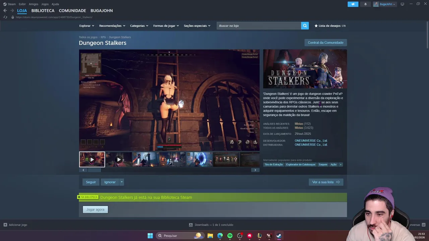
Task: Click the Saques tag
Action: coord(323,165)
